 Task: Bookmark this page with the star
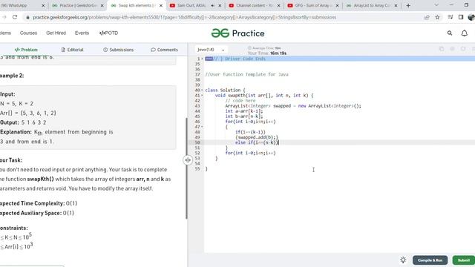(437, 17)
